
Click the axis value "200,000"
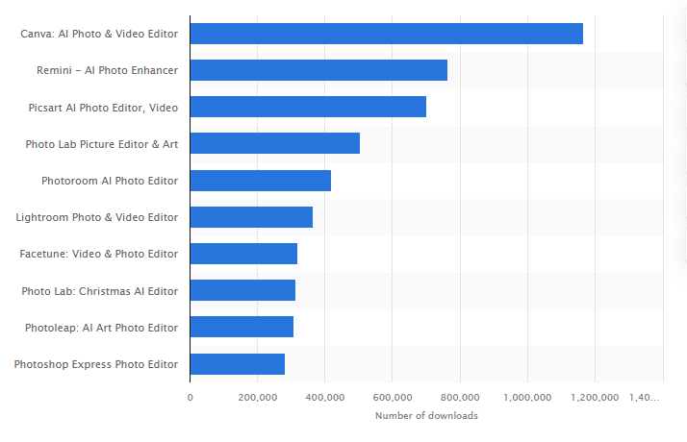click(x=258, y=398)
